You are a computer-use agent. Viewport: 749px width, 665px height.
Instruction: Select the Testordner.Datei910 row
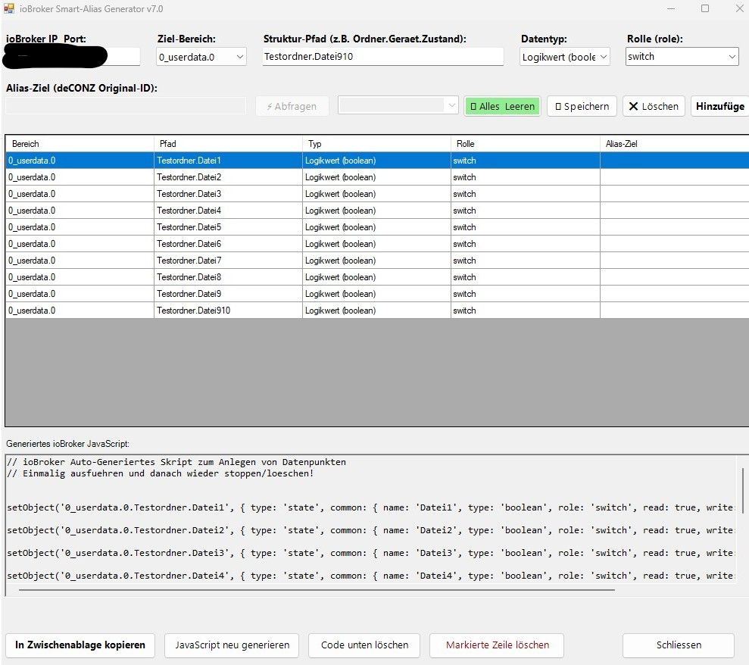point(377,310)
